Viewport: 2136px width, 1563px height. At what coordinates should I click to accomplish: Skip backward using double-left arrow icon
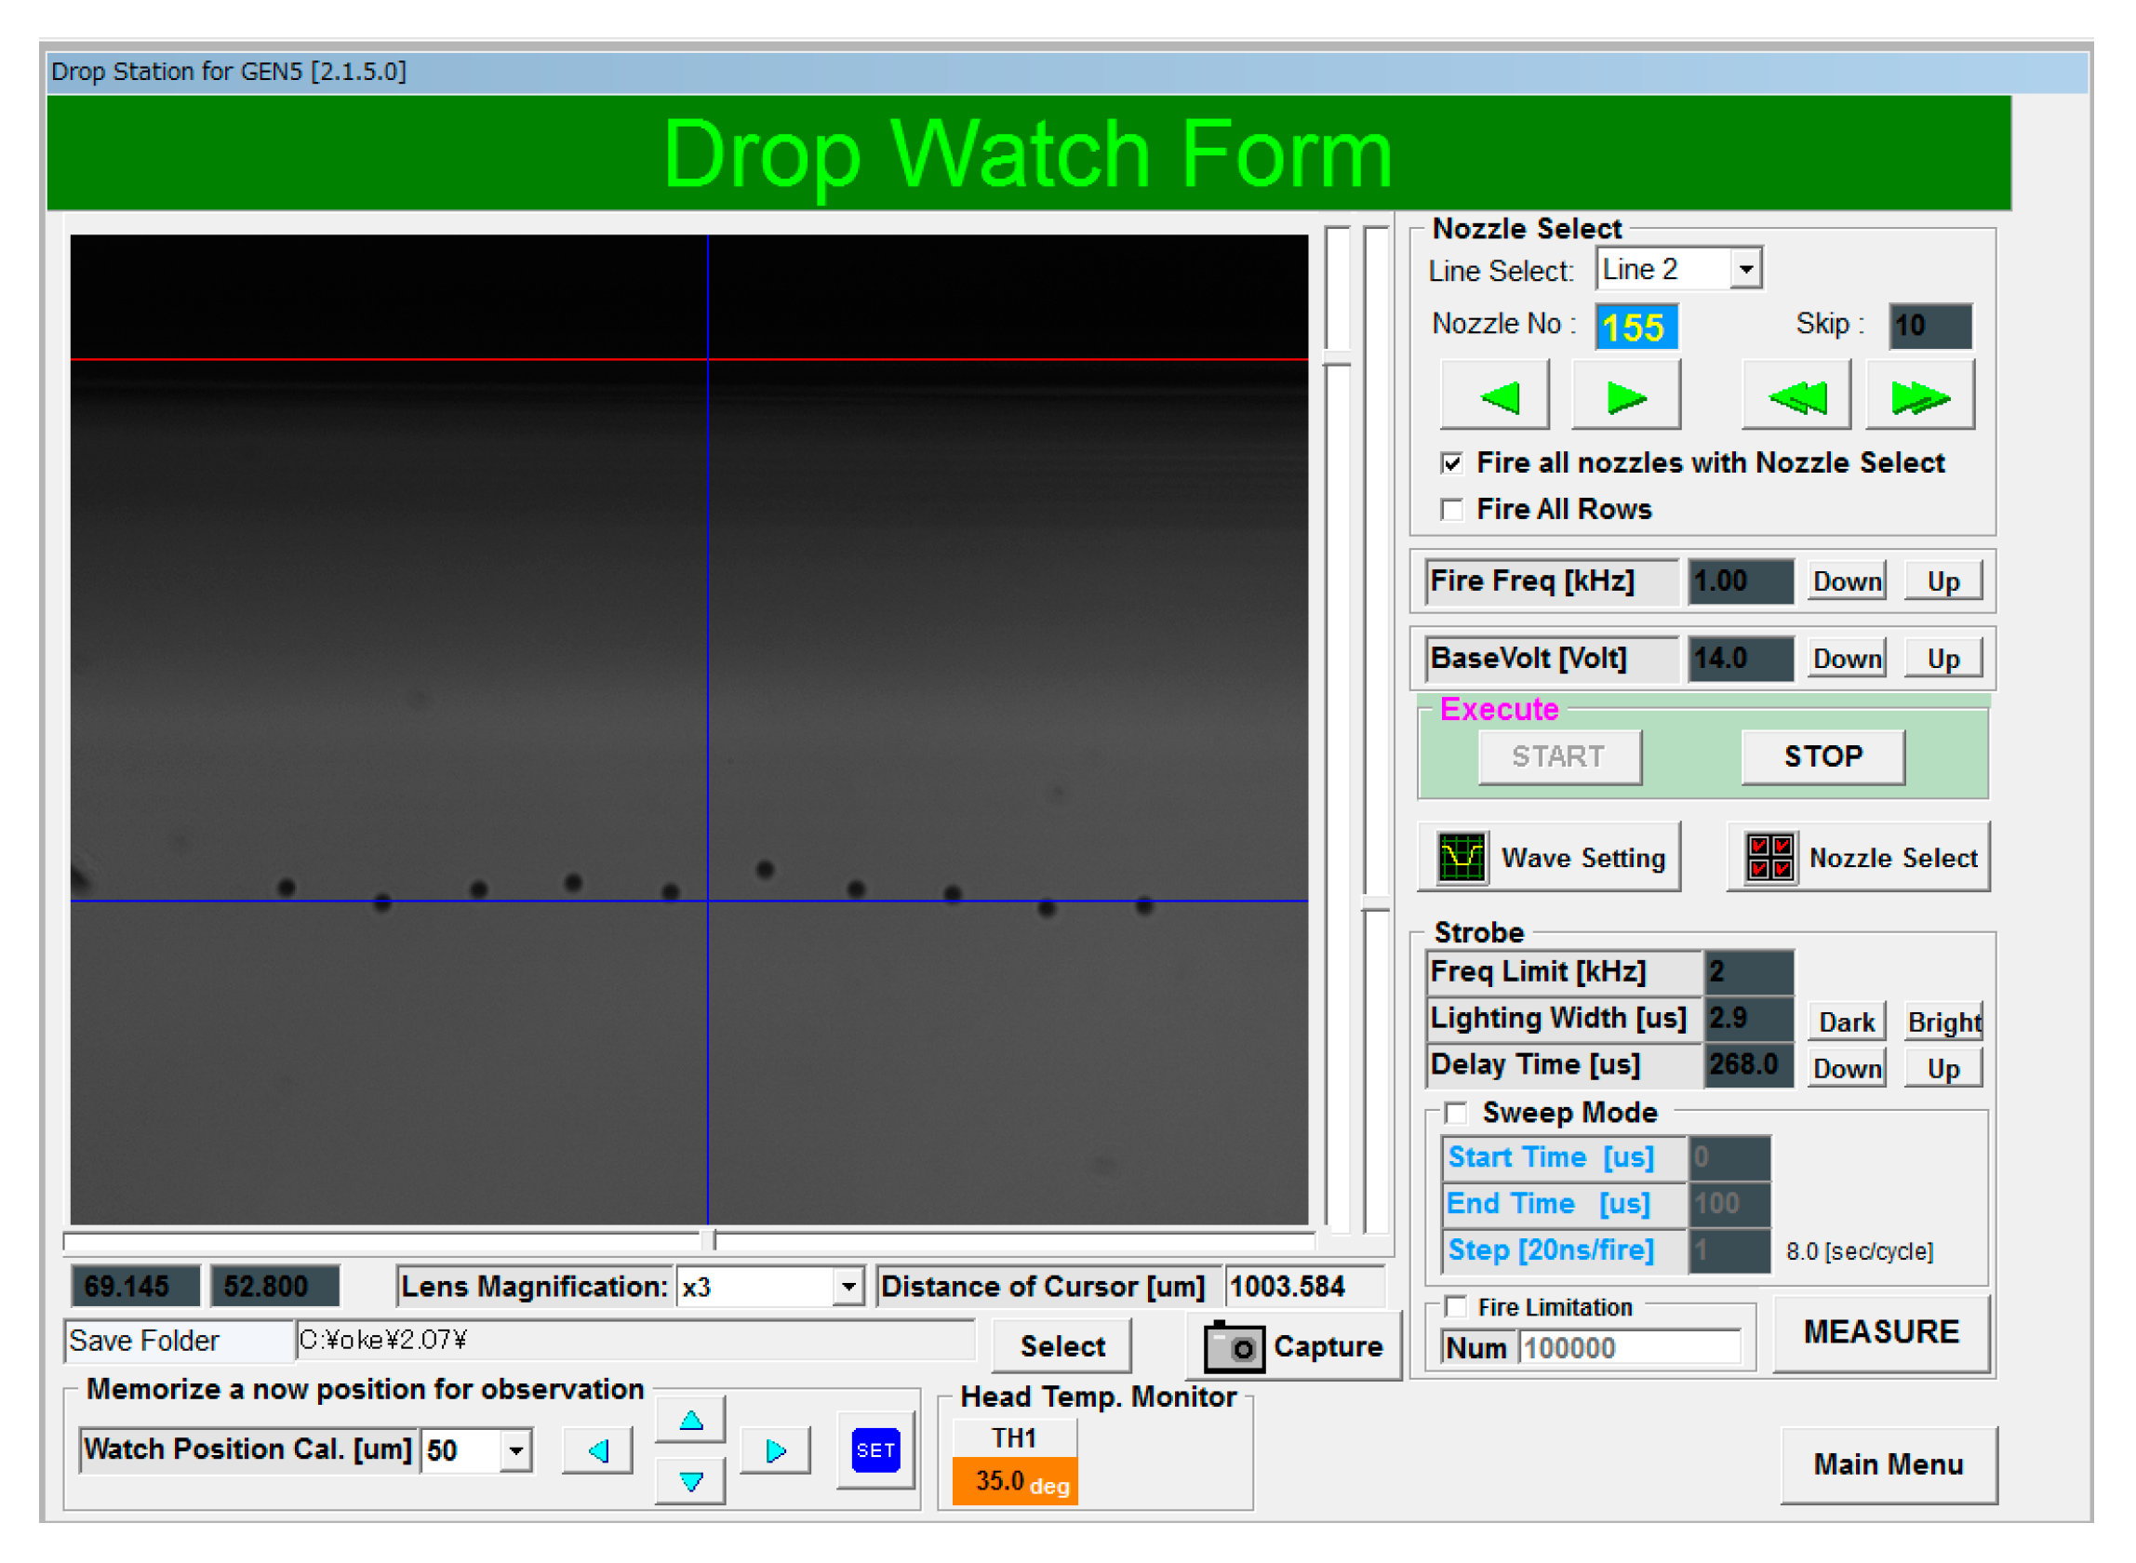1796,394
